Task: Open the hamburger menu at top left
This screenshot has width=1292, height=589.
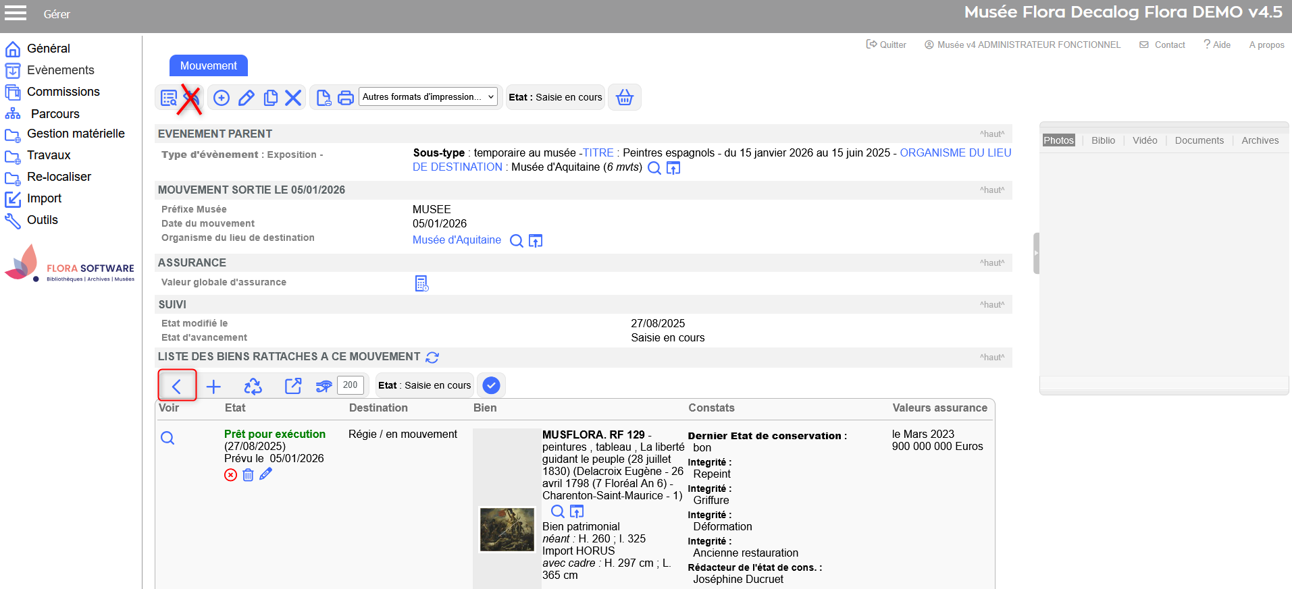Action: pyautogui.click(x=16, y=13)
